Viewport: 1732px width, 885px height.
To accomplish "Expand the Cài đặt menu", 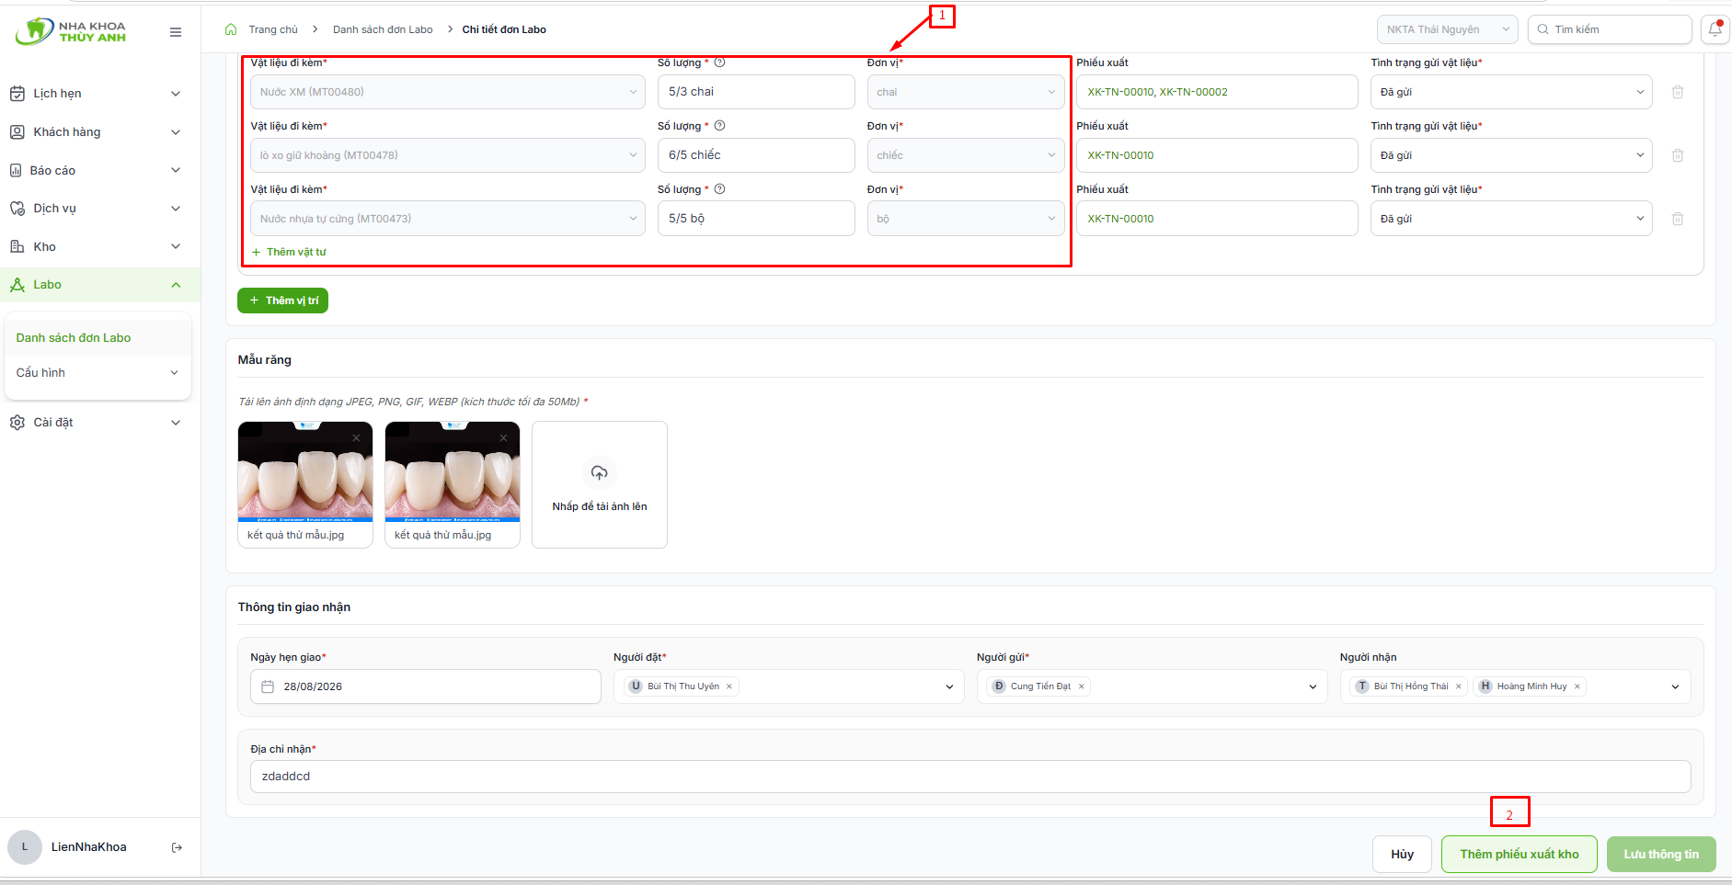I will point(99,423).
